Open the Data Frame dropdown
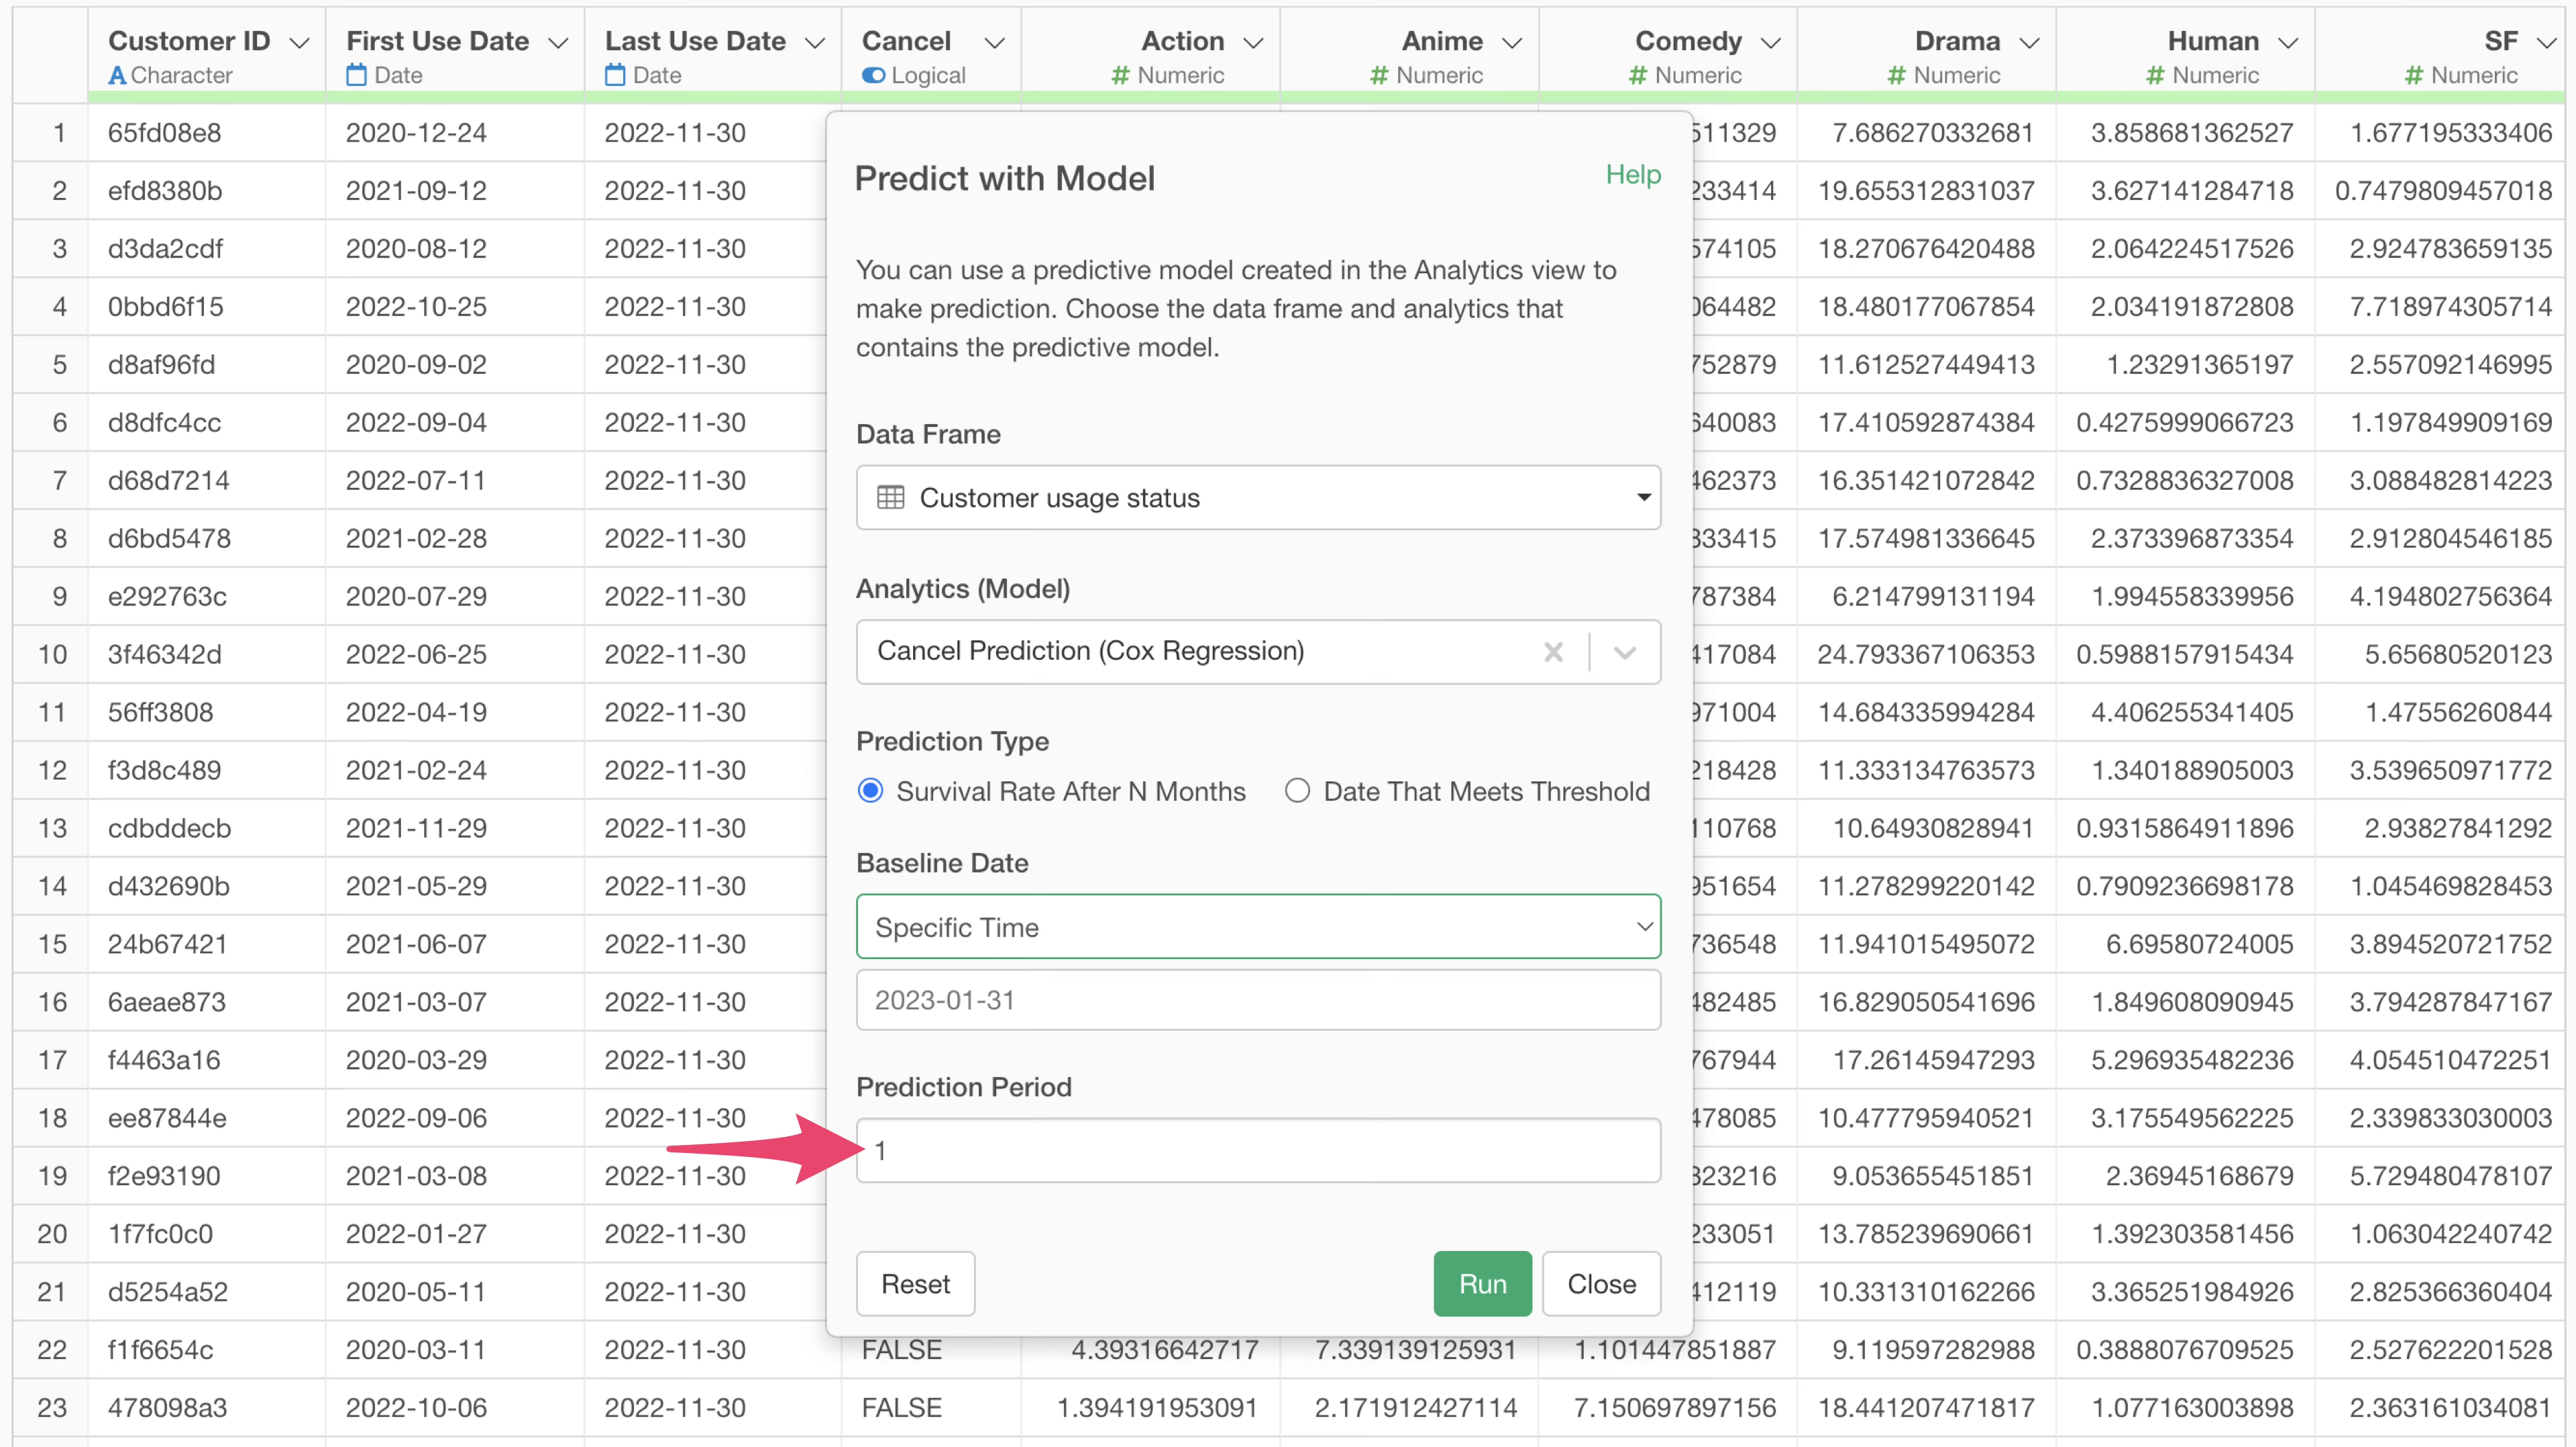Viewport: 2576px width, 1447px height. click(1642, 497)
